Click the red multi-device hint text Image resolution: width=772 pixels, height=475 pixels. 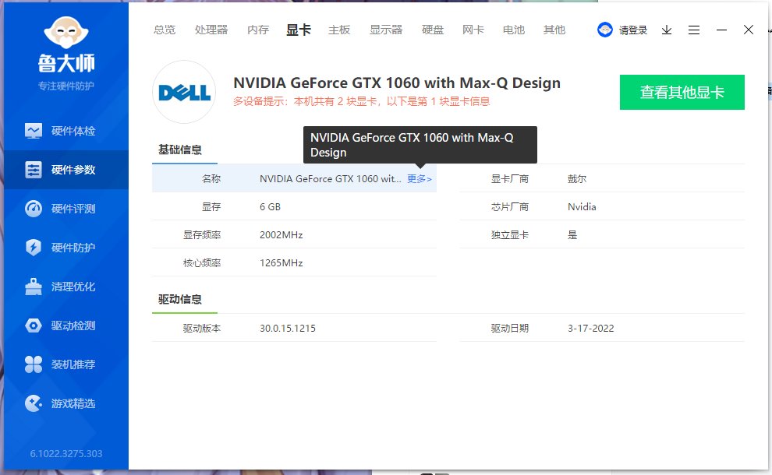click(361, 101)
